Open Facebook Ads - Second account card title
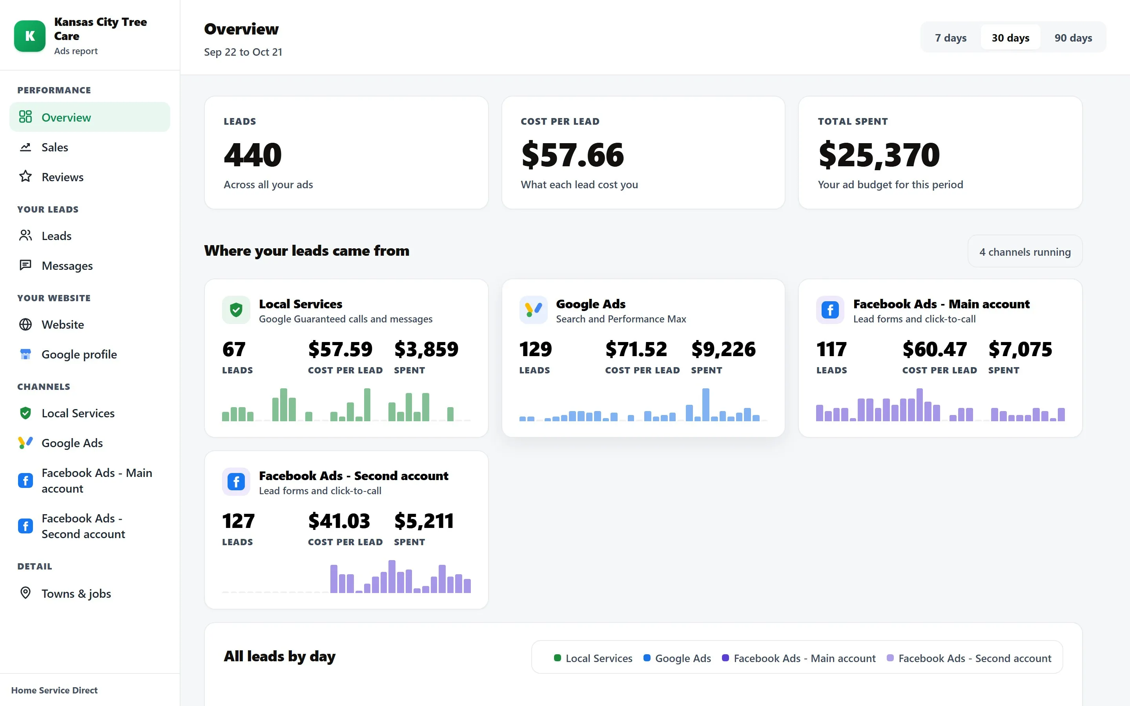 354,476
